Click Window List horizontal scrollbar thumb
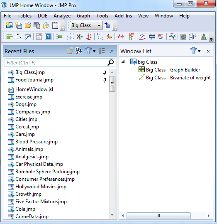217x224 pixels. click(158, 216)
